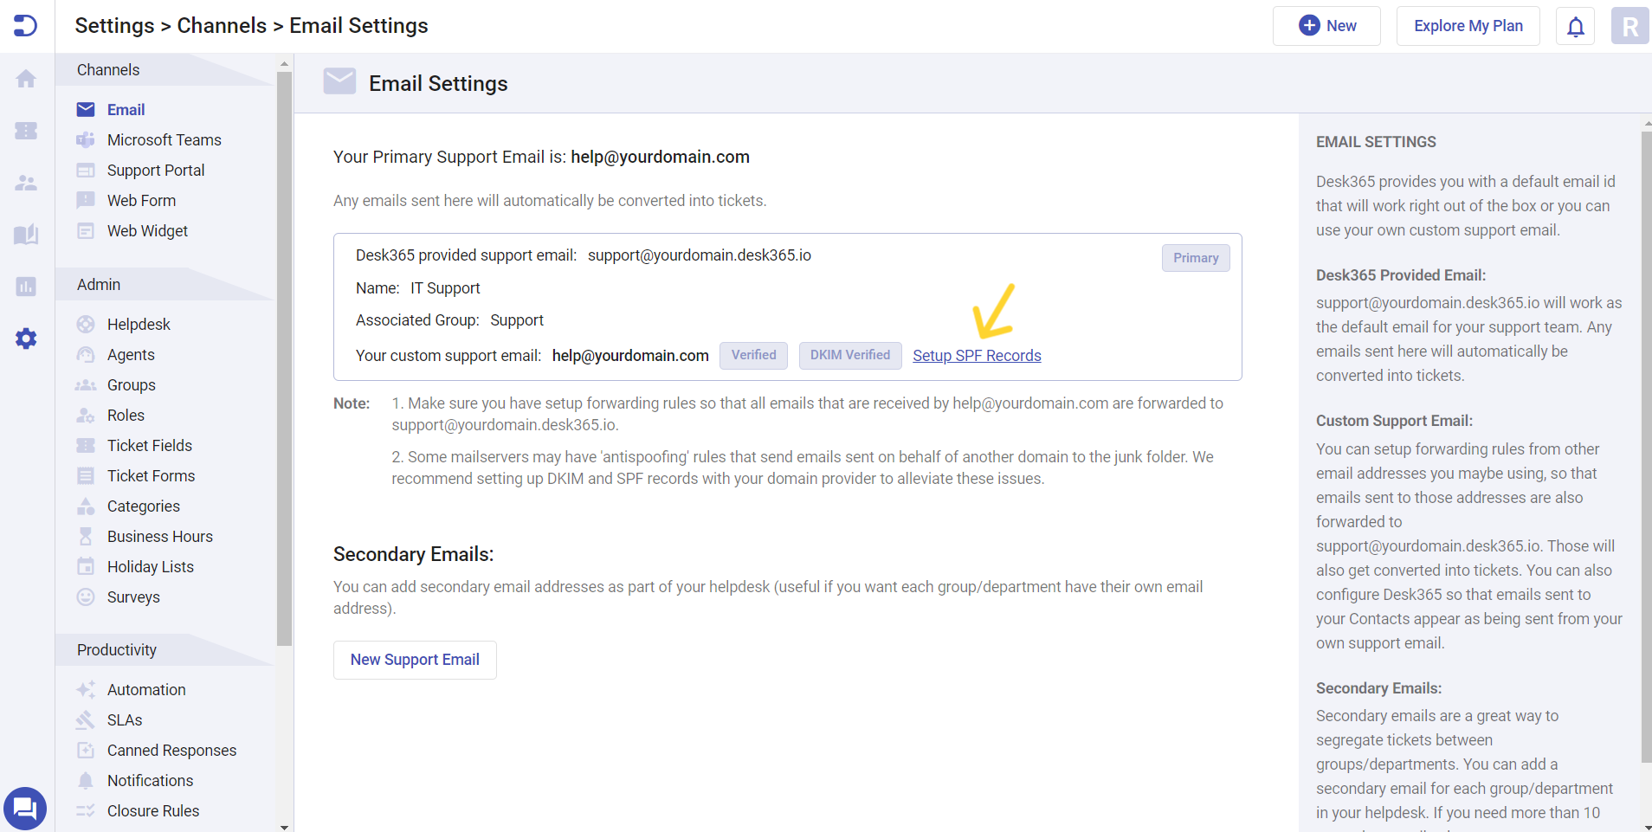
Task: Click the DKIM Verified badge
Action: coord(849,355)
